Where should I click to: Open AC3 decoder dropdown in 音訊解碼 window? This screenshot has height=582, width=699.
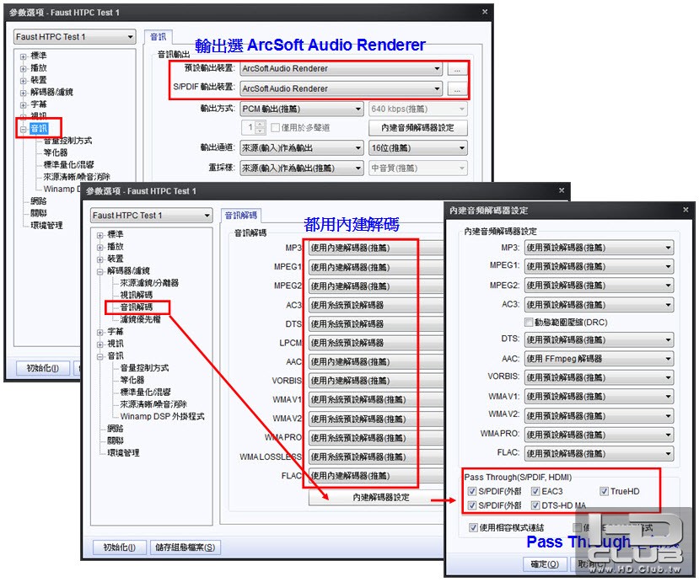[x=376, y=305]
